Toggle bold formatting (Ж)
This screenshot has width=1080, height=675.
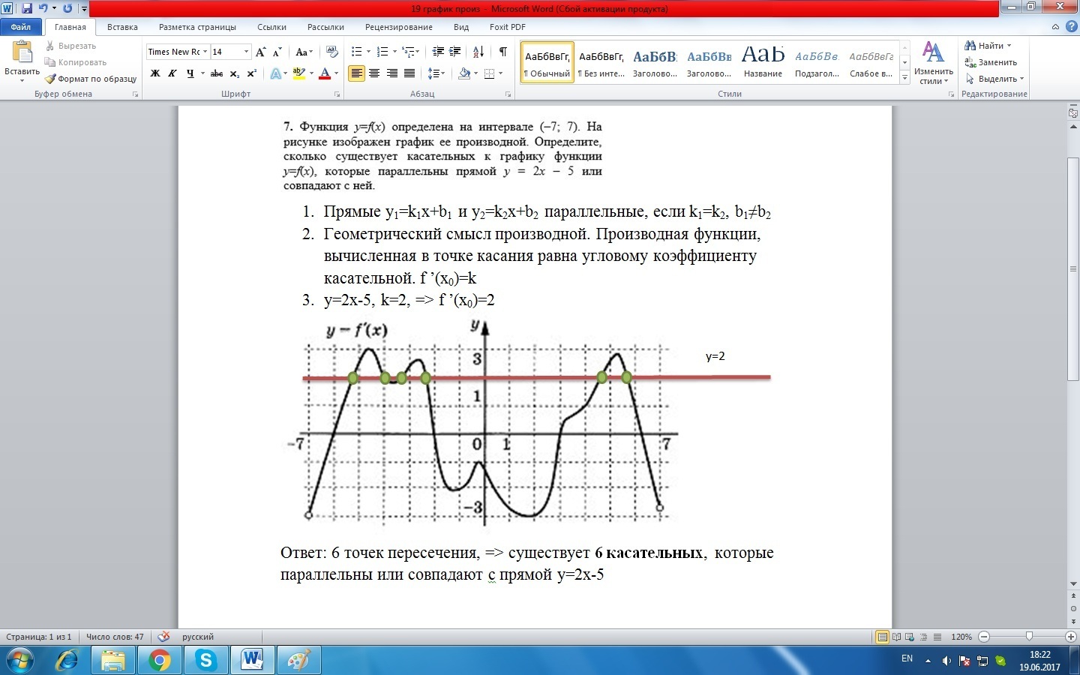[x=155, y=73]
